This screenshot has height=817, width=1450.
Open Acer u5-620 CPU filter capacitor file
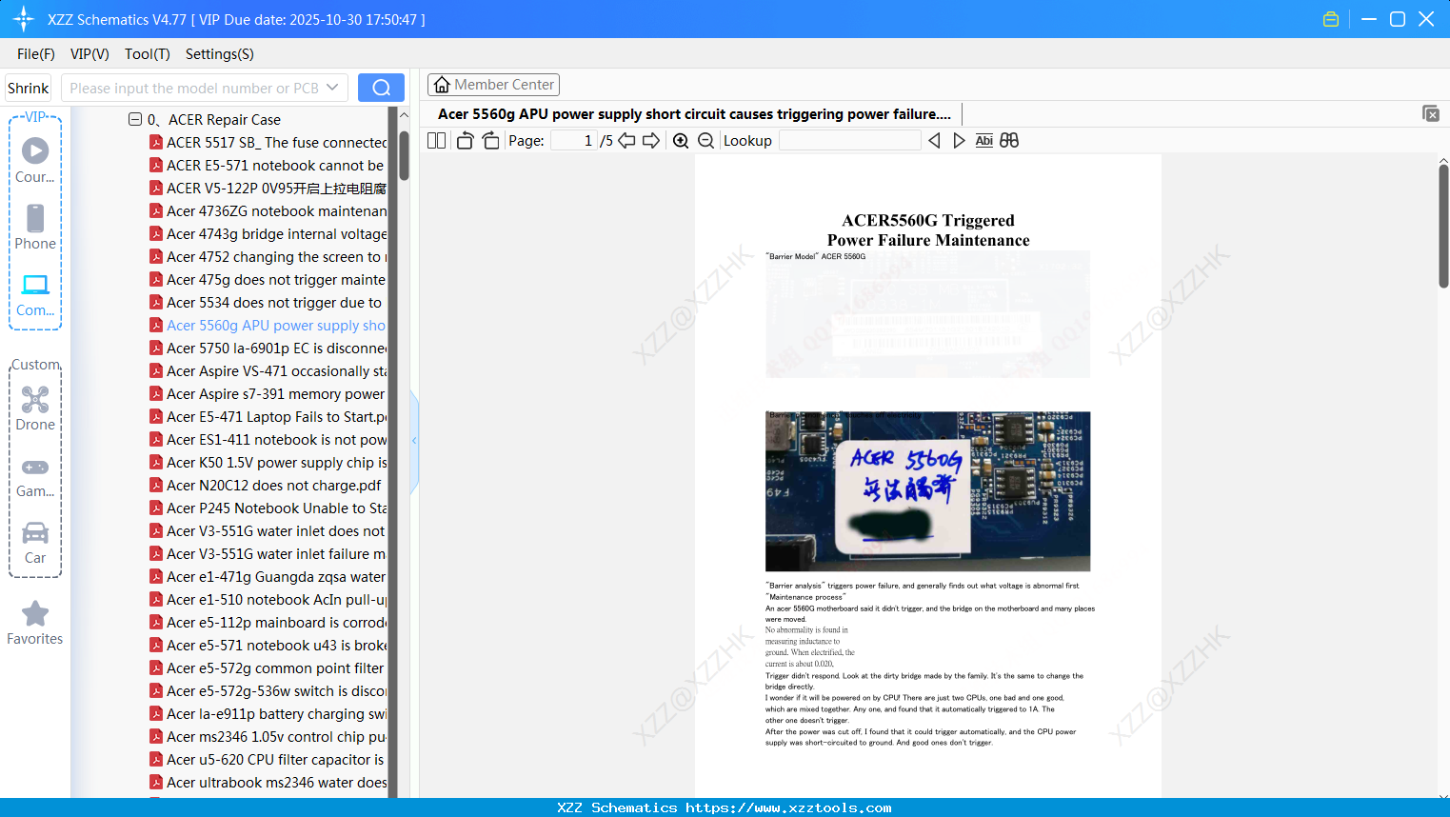point(268,760)
